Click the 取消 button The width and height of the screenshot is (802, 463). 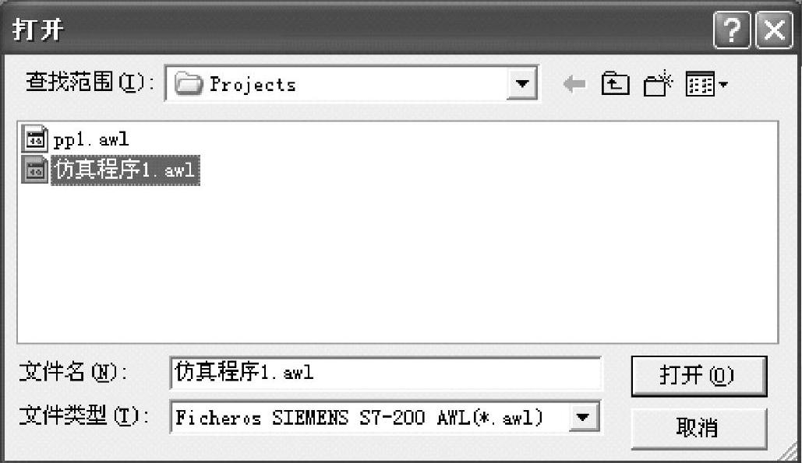699,428
